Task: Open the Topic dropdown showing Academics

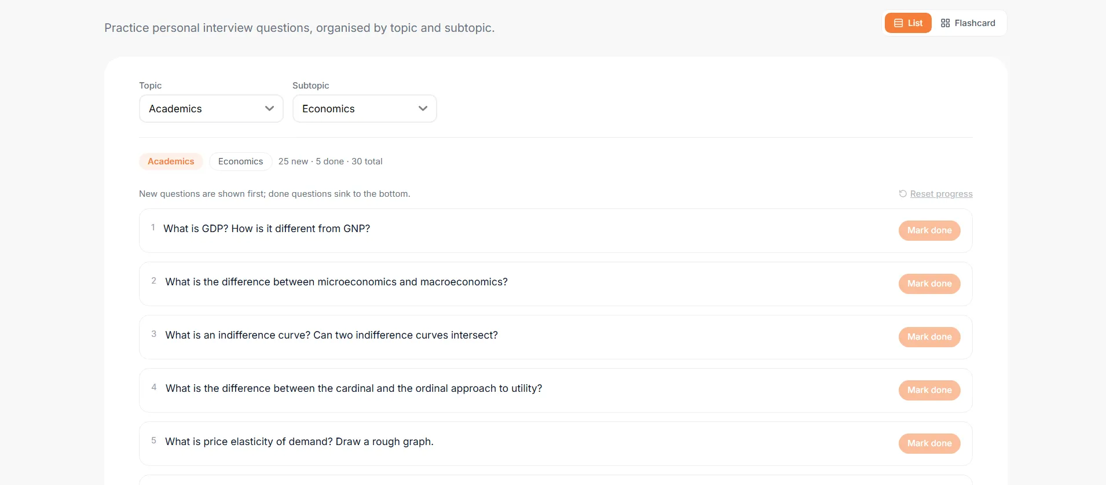Action: [x=211, y=109]
